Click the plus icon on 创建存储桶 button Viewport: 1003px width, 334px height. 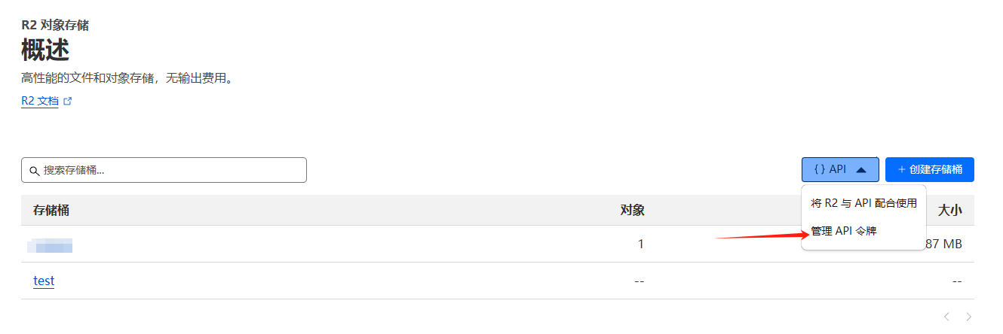pyautogui.click(x=901, y=169)
